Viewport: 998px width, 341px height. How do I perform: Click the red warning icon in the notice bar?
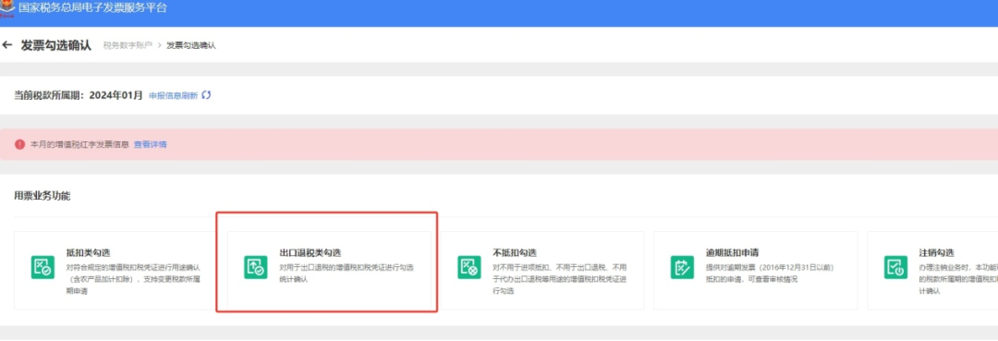(19, 144)
